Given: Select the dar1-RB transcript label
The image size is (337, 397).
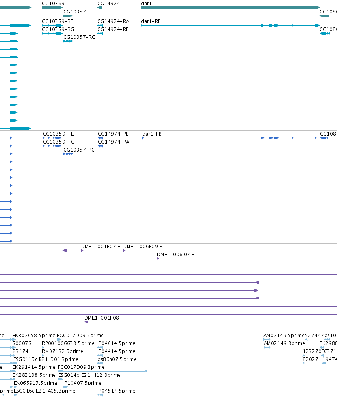Looking at the screenshot, I should [x=151, y=21].
